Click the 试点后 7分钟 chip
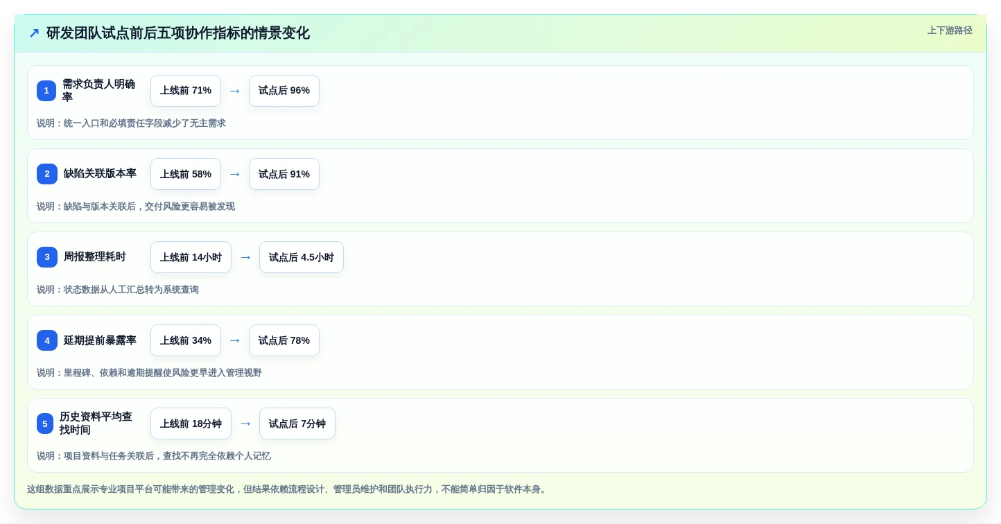1001x524 pixels. click(x=297, y=423)
